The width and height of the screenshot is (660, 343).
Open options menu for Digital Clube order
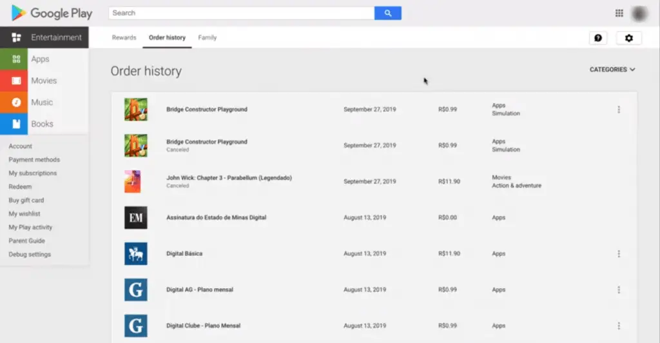point(619,326)
